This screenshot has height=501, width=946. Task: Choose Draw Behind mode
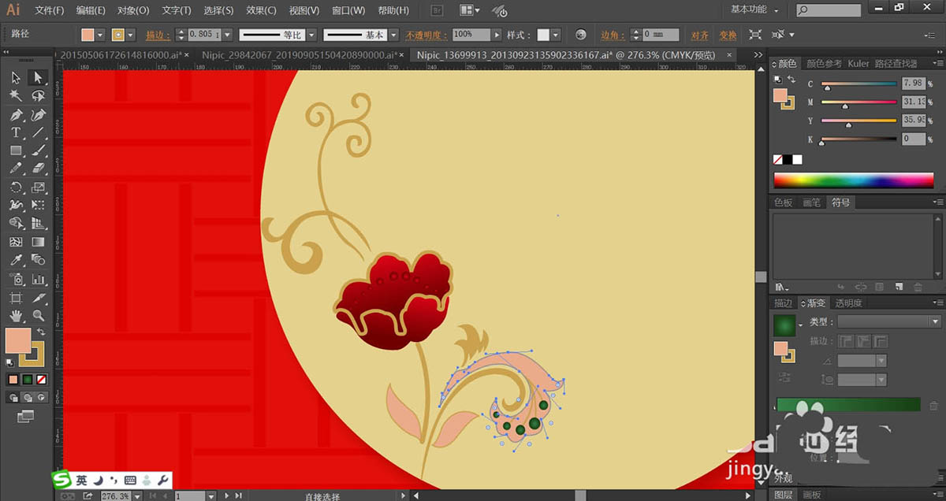[x=27, y=397]
